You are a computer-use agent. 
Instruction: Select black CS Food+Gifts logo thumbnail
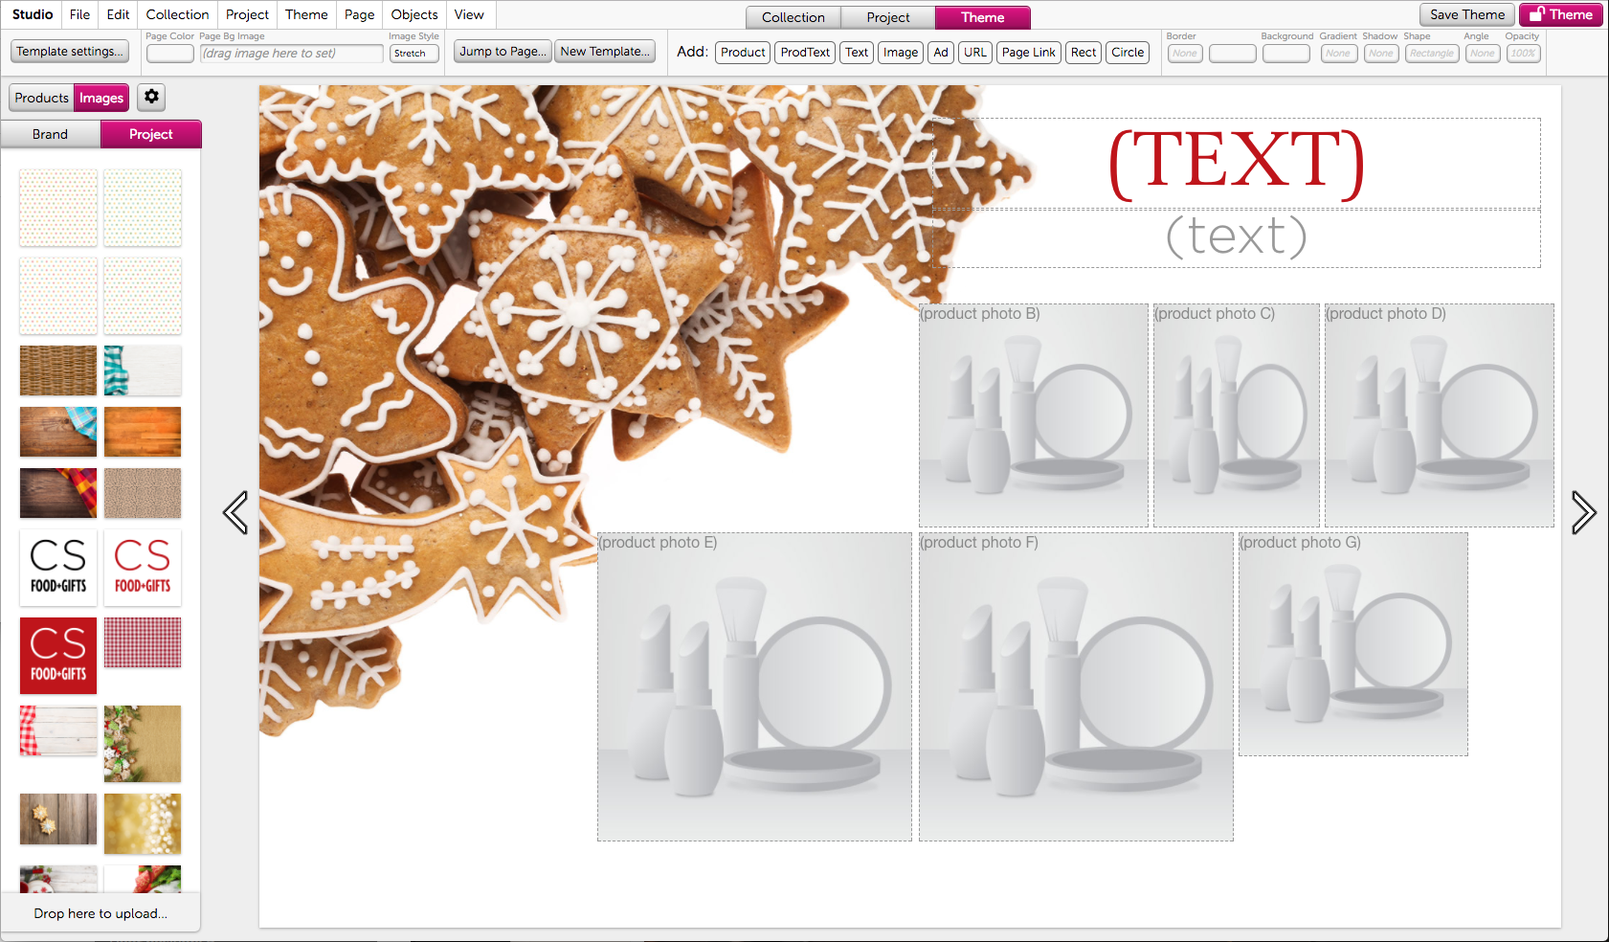coord(58,568)
